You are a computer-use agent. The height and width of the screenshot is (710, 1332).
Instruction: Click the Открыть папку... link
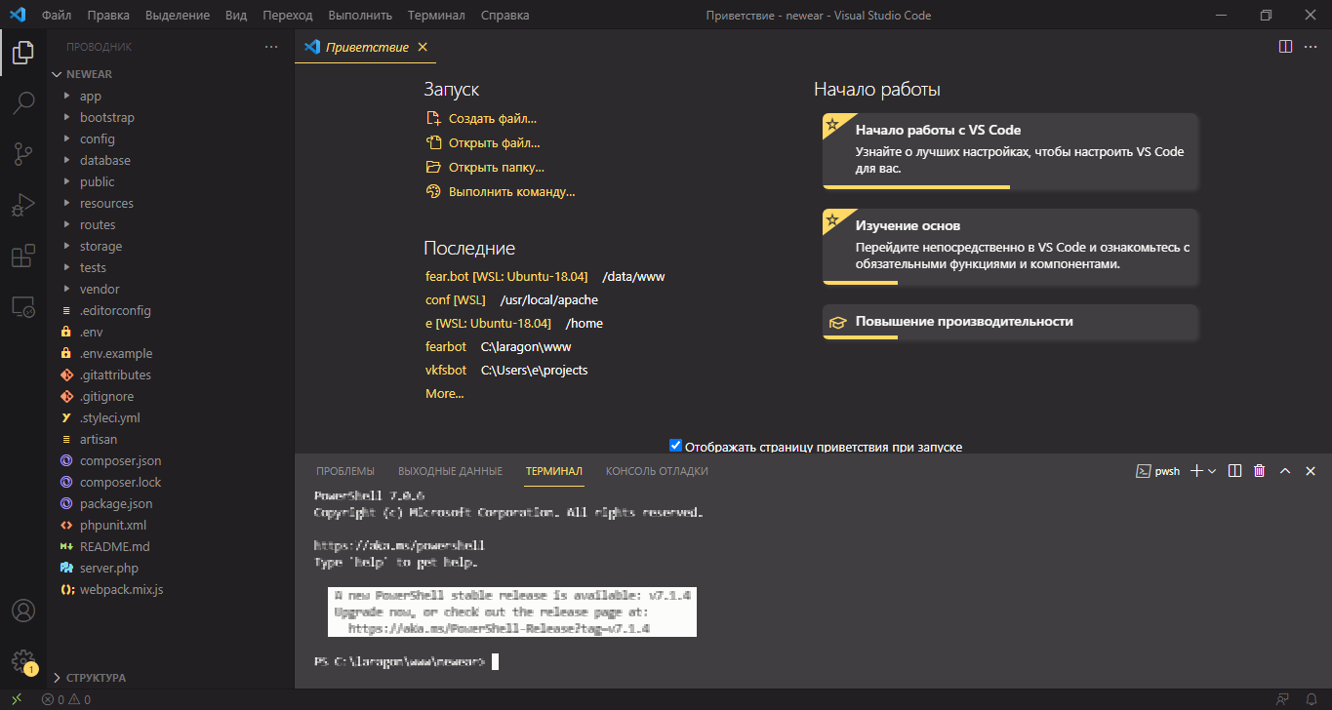pos(498,167)
